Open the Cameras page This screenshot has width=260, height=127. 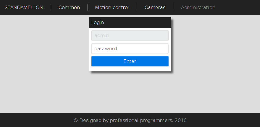coord(155,7)
